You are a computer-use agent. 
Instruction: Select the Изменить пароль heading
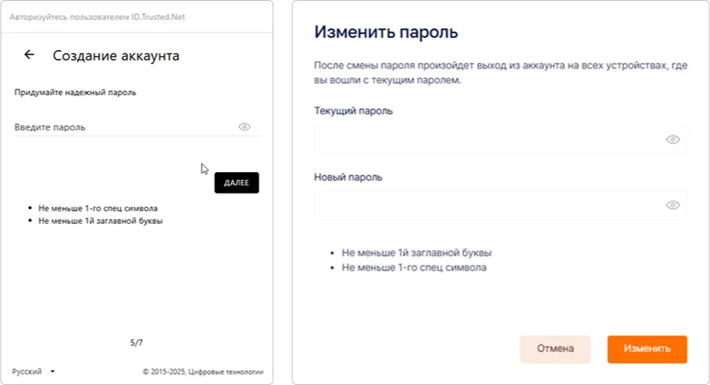point(386,32)
